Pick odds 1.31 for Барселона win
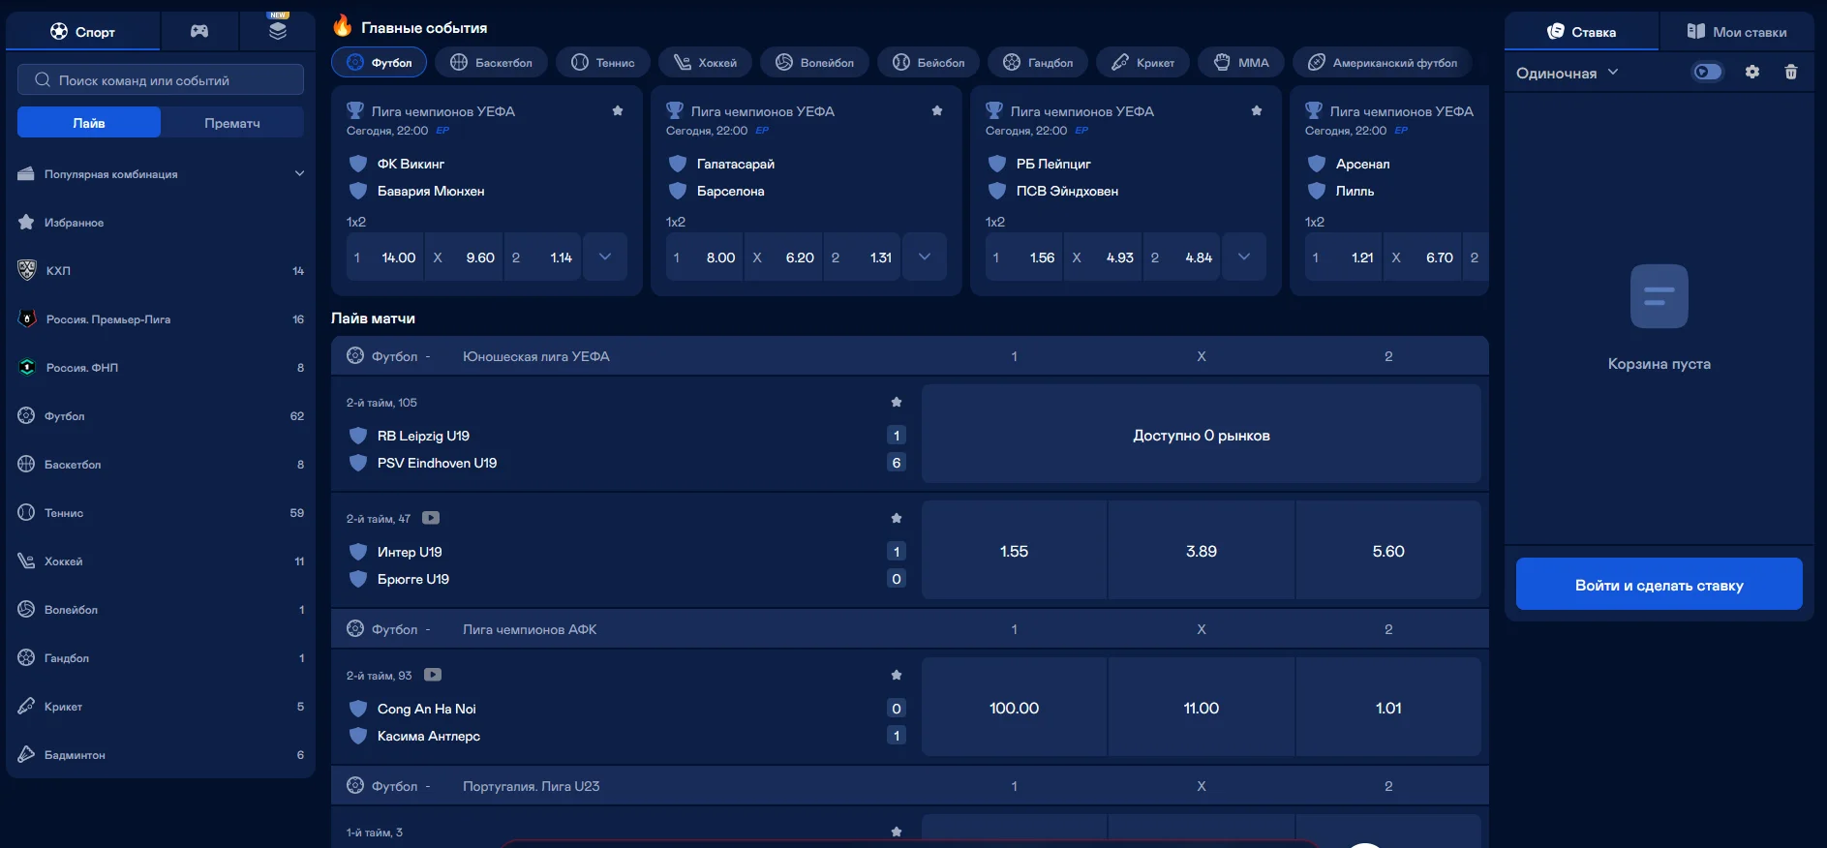The height and width of the screenshot is (848, 1827). (x=862, y=257)
